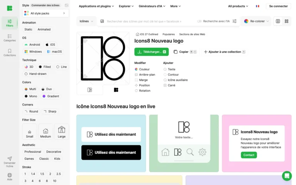Image resolution: width=296 pixels, height=185 pixels.
Task: Click Se connecter button
Action: (x=278, y=6)
